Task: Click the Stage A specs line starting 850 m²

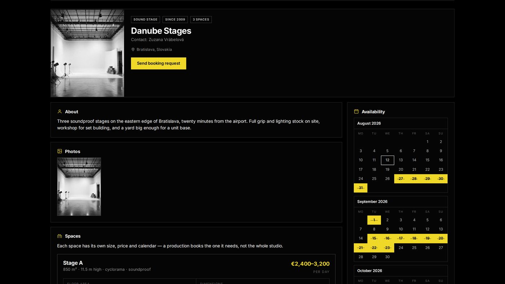Action: tap(107, 270)
